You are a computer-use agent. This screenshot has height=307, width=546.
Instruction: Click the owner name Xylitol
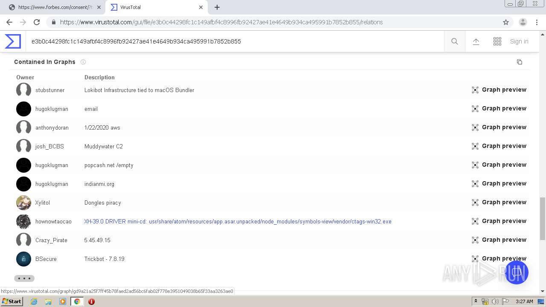pyautogui.click(x=43, y=203)
